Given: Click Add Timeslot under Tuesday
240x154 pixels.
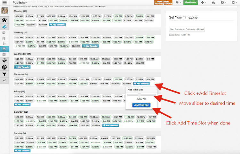Looking at the screenshot, I should click(x=90, y=46).
